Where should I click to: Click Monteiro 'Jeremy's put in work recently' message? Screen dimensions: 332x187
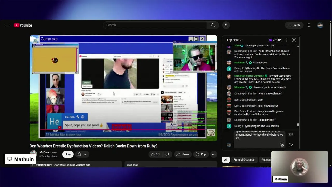click(x=269, y=88)
